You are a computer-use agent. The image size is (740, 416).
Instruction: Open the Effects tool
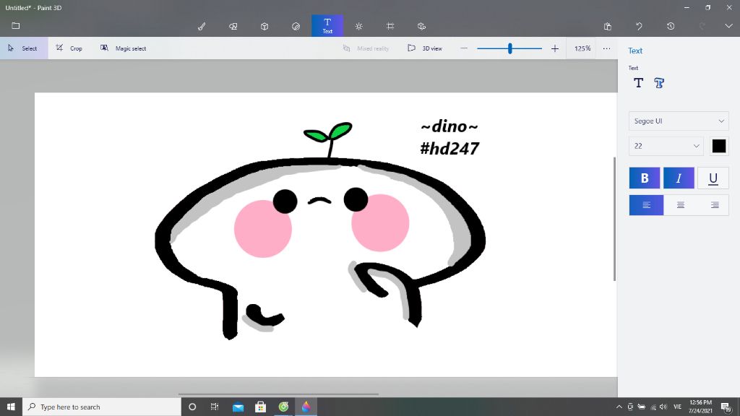pyautogui.click(x=359, y=26)
